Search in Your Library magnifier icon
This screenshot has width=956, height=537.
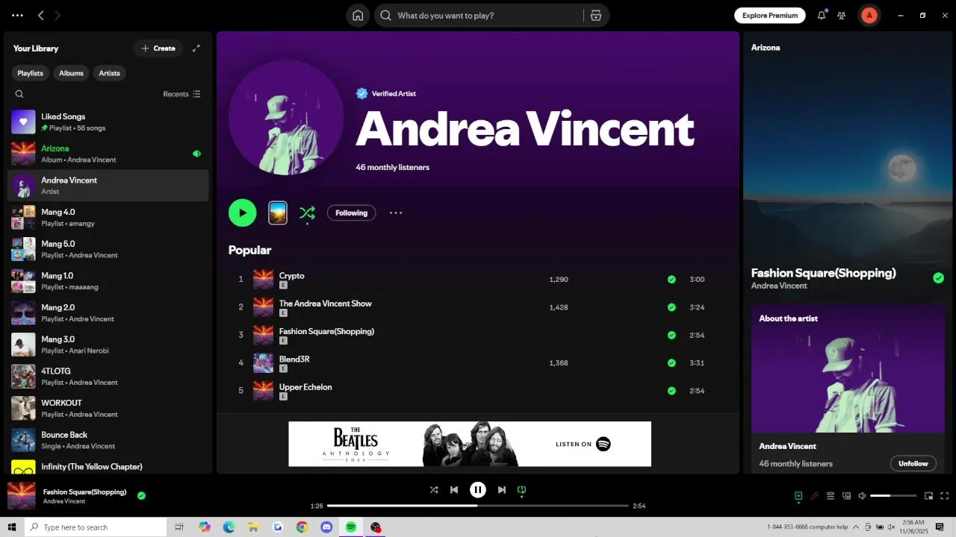click(19, 94)
